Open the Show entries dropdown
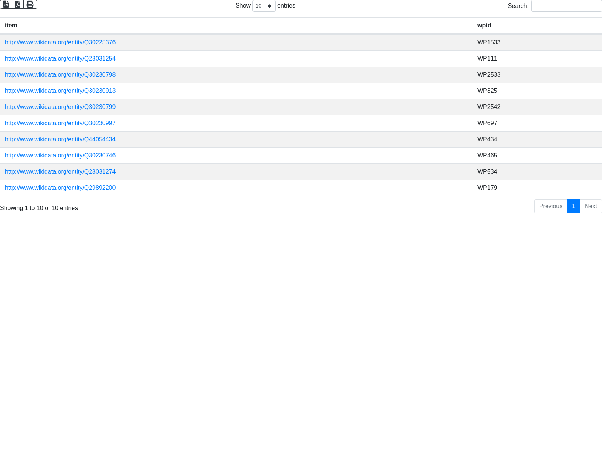Viewport: 602px width, 451px height. (264, 6)
